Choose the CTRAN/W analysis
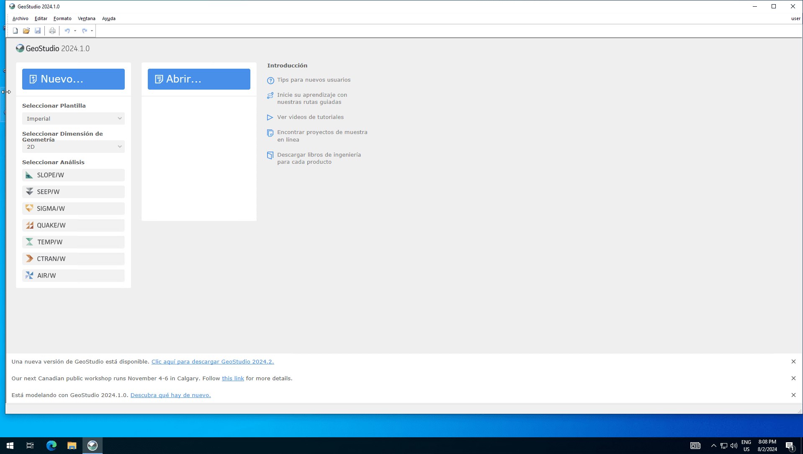This screenshot has height=454, width=803. point(73,259)
